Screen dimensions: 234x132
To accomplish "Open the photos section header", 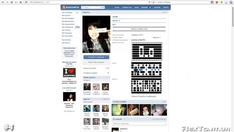I will pyautogui.click(x=139, y=102).
